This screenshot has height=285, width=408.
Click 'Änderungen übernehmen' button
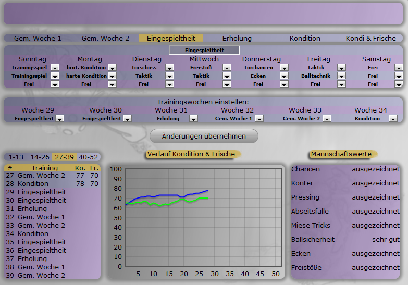coord(204,136)
